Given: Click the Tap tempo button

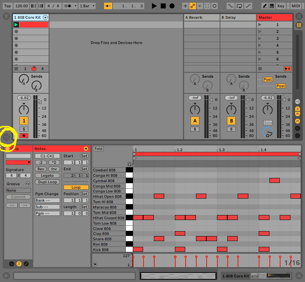Looking at the screenshot, I should coord(8,6).
